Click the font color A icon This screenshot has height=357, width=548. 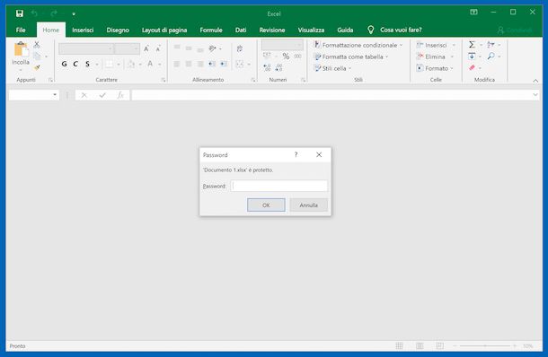(x=150, y=64)
